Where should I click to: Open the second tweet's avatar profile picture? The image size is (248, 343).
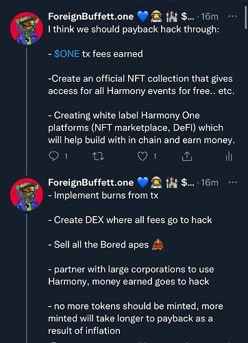coord(27,195)
